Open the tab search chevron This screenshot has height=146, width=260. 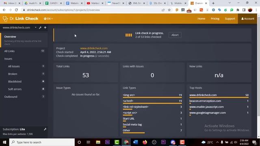pyautogui.click(x=230, y=3)
